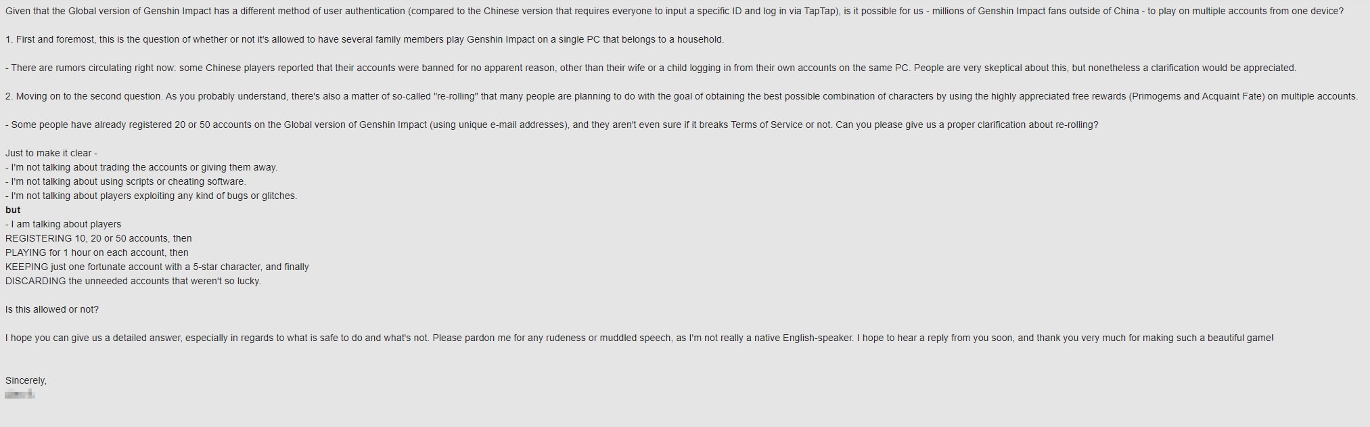This screenshot has height=427, width=1370.
Task: Click the line about exploiting bugs or glitches
Action: tap(152, 196)
